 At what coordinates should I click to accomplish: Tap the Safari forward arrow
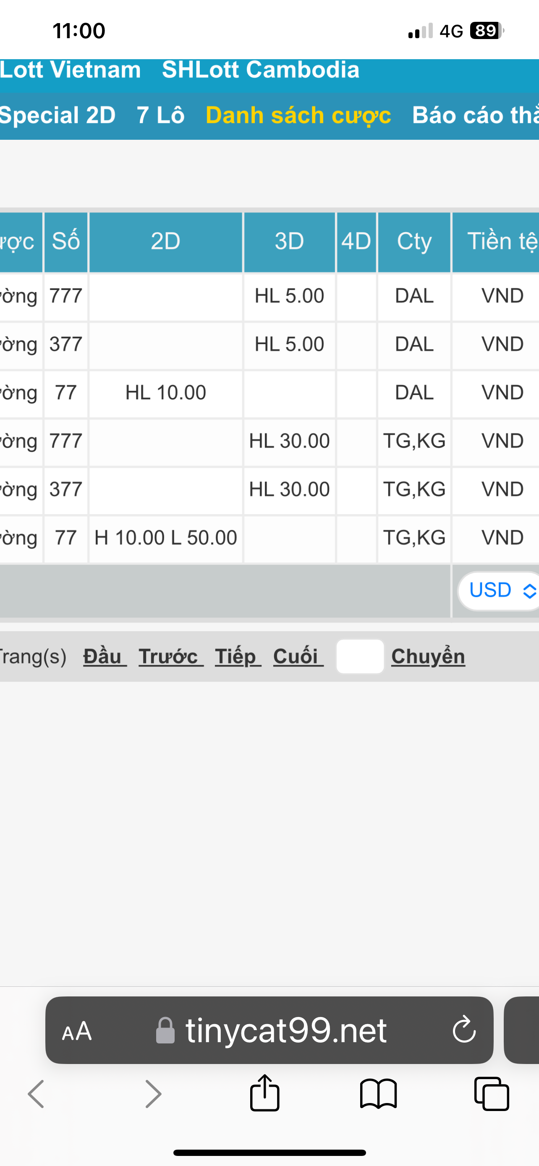click(153, 1093)
